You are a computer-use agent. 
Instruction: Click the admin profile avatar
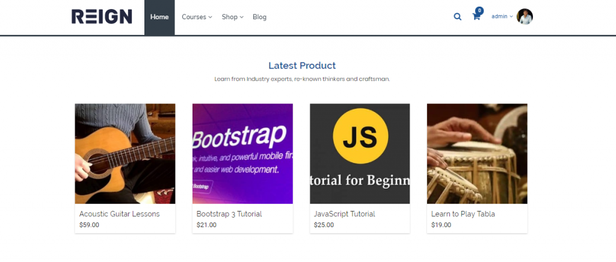pyautogui.click(x=525, y=17)
